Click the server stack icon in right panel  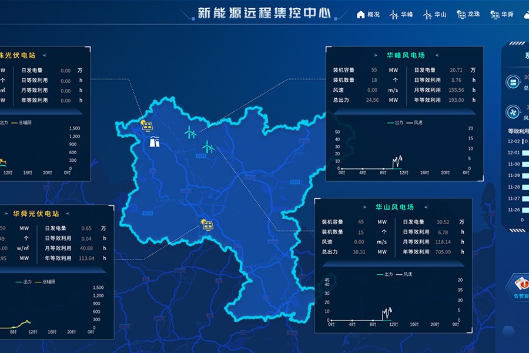coord(513,82)
